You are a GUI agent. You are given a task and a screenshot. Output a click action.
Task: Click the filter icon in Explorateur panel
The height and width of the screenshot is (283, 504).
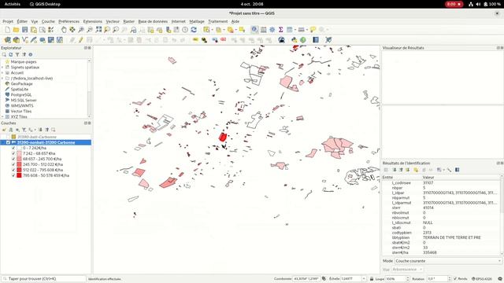tap(17, 54)
